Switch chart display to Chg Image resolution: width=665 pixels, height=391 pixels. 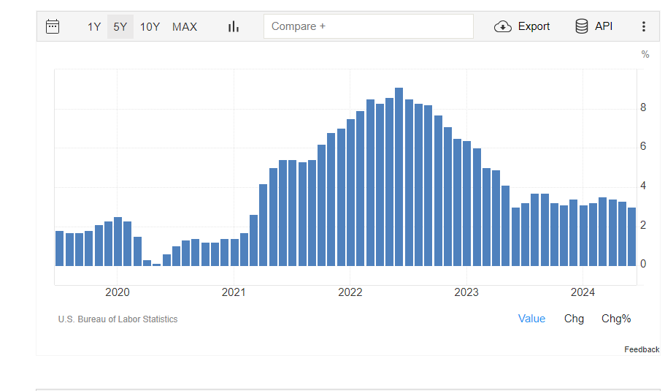tap(574, 319)
